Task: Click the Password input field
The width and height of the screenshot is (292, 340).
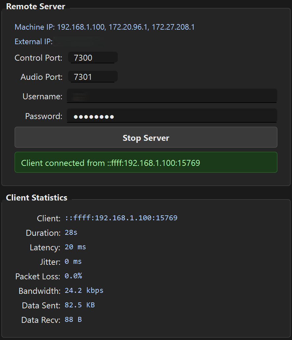Action: point(171,115)
